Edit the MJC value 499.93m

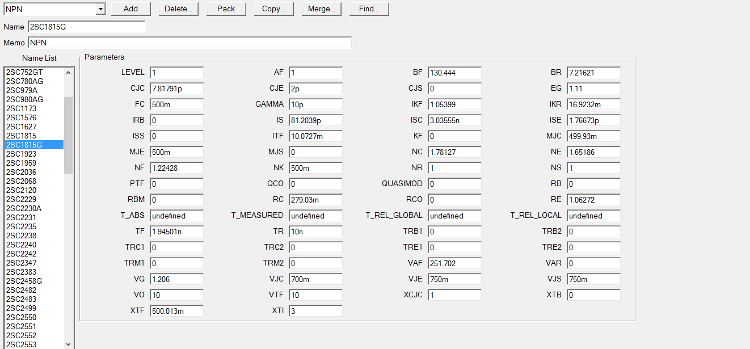click(593, 136)
